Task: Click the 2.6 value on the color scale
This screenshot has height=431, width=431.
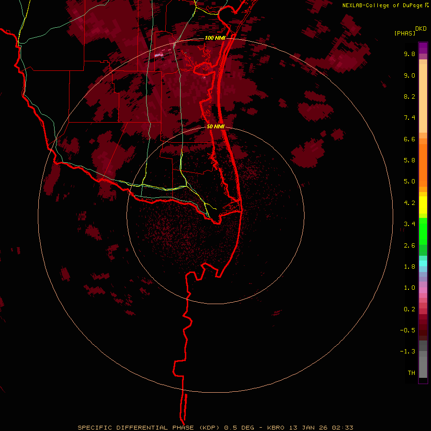Action: click(x=409, y=246)
